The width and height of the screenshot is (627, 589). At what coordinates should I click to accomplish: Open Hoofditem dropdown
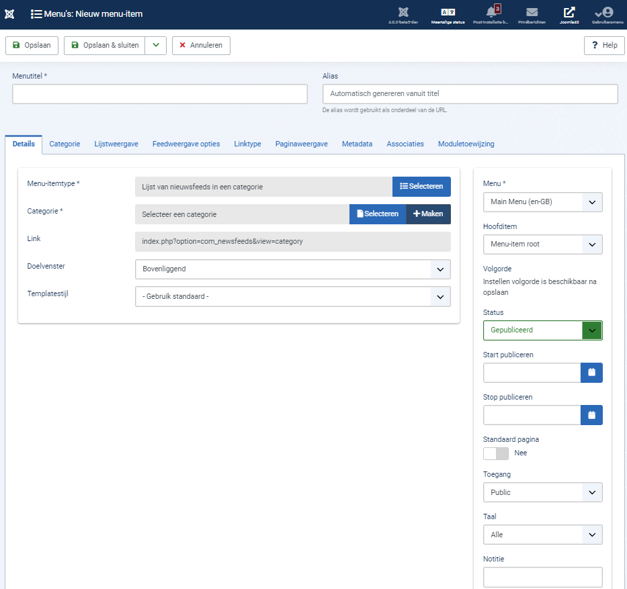pyautogui.click(x=542, y=244)
